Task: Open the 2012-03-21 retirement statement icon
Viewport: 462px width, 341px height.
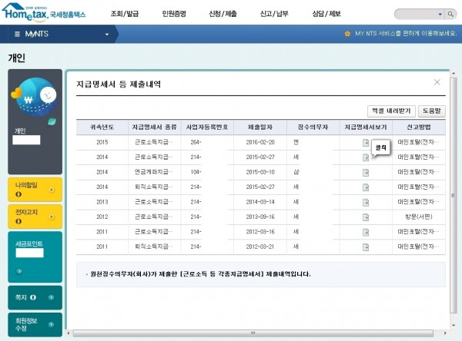Action: tap(366, 246)
